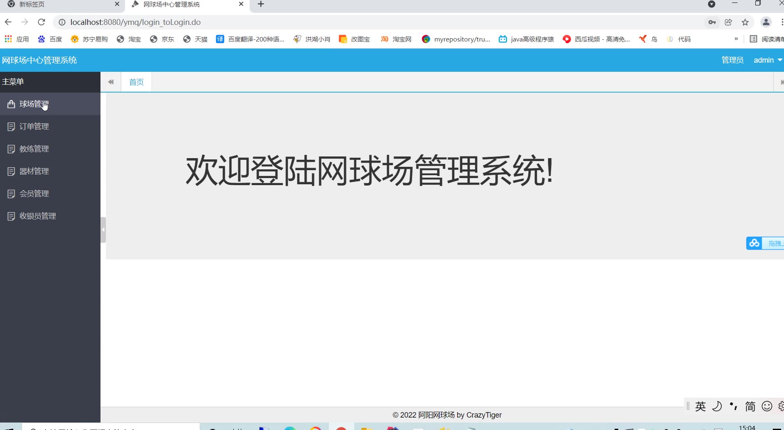Switch IME language with the 英 button

coord(701,406)
